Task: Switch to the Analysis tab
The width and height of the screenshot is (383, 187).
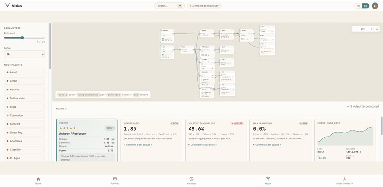Action: coord(191,181)
